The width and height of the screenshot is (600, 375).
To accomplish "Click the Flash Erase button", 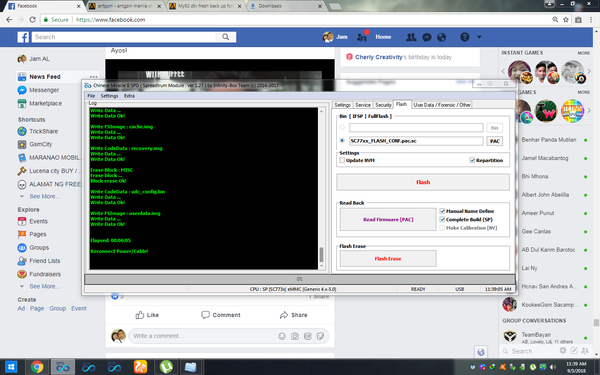I will pyautogui.click(x=388, y=259).
